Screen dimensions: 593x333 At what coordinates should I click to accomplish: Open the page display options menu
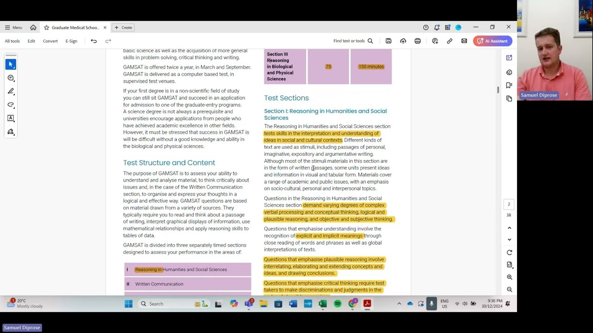click(x=509, y=265)
